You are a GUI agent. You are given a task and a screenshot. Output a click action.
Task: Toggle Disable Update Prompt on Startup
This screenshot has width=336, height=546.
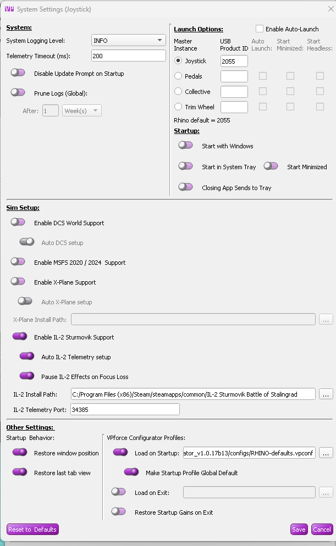(18, 73)
